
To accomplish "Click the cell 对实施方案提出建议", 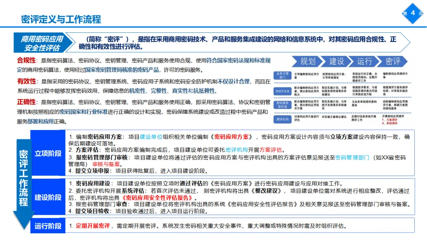I will 334,117.
